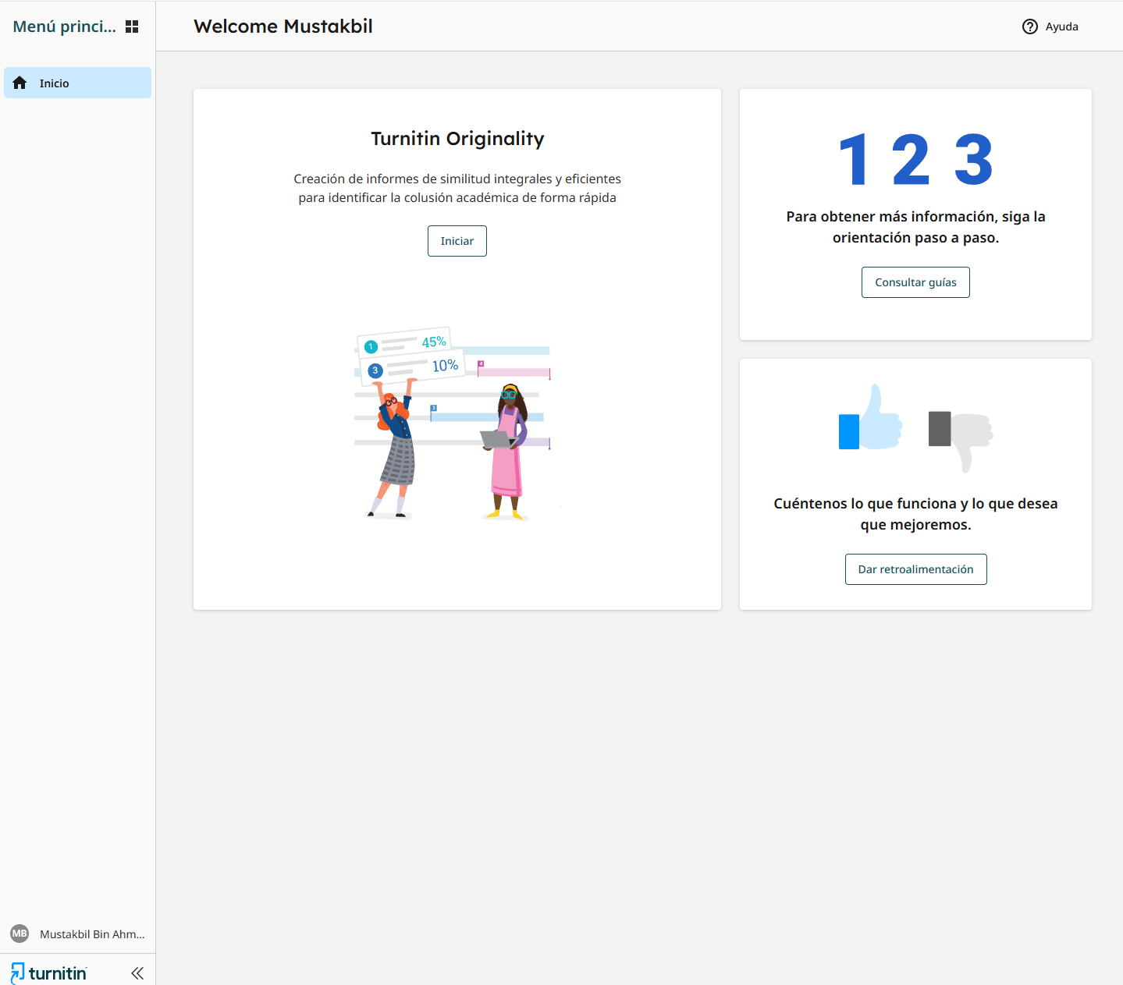Screen dimensions: 1123x985
Task: Click the blue thumbs-up icon
Action: [870, 418]
